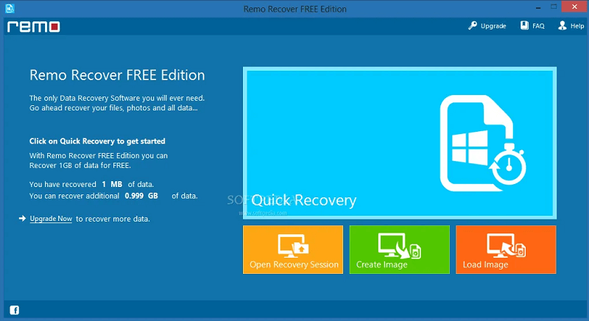Click the Help person icon

point(562,26)
